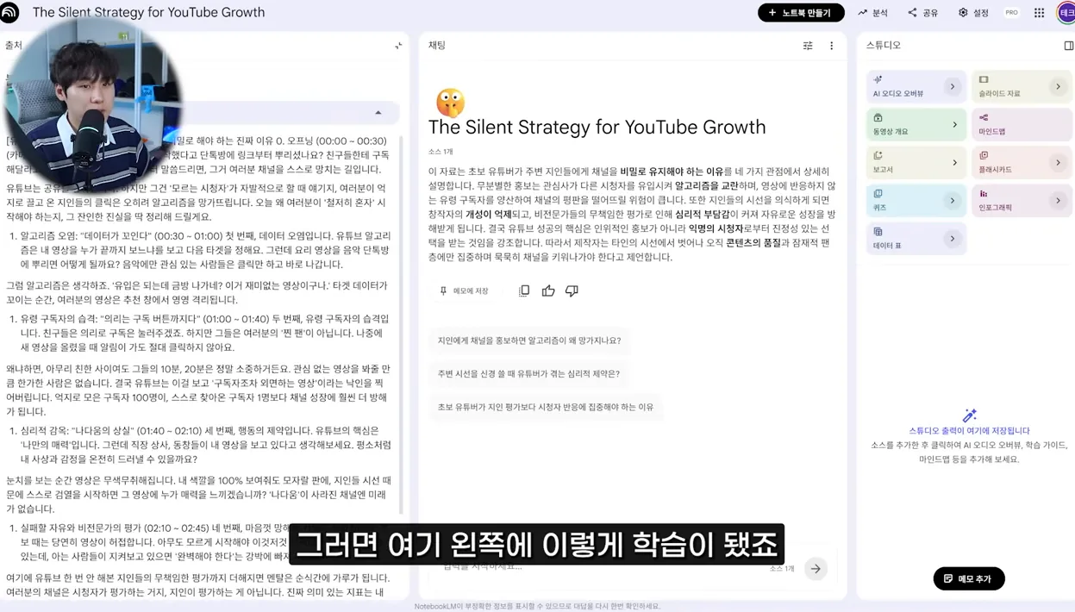1075x612 pixels.
Task: Click the 슬라이드 자료 card icon
Action: [984, 79]
